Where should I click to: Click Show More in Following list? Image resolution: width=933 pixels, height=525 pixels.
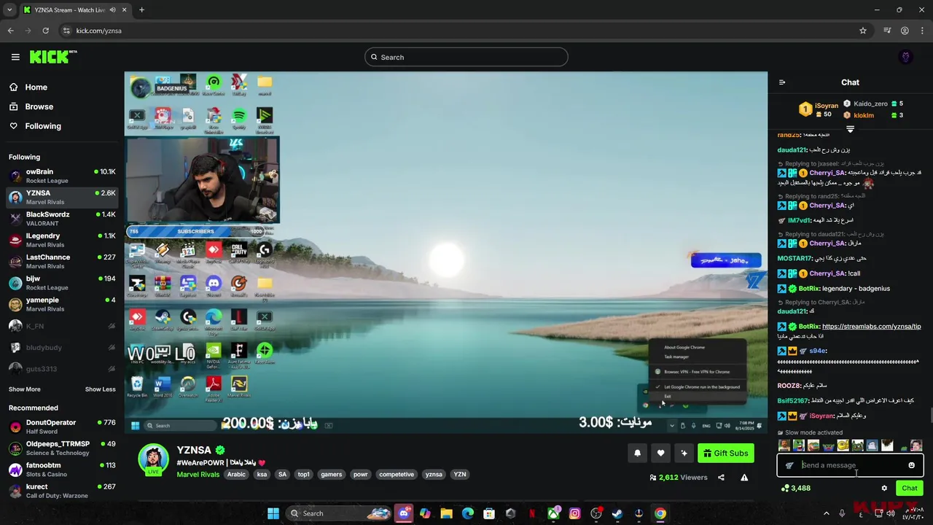pos(25,389)
